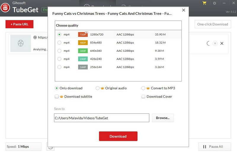Select the mp4 426x240 radio button
This screenshot has width=237, height=153.
pos(60,59)
